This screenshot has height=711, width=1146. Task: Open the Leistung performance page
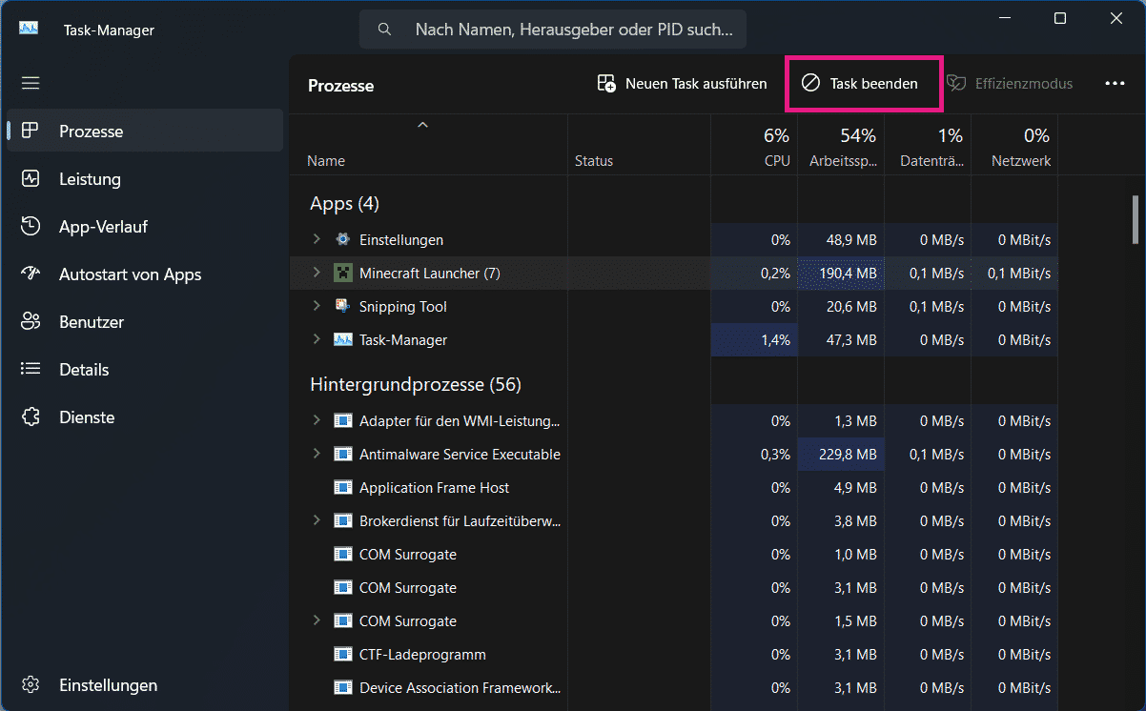click(90, 179)
